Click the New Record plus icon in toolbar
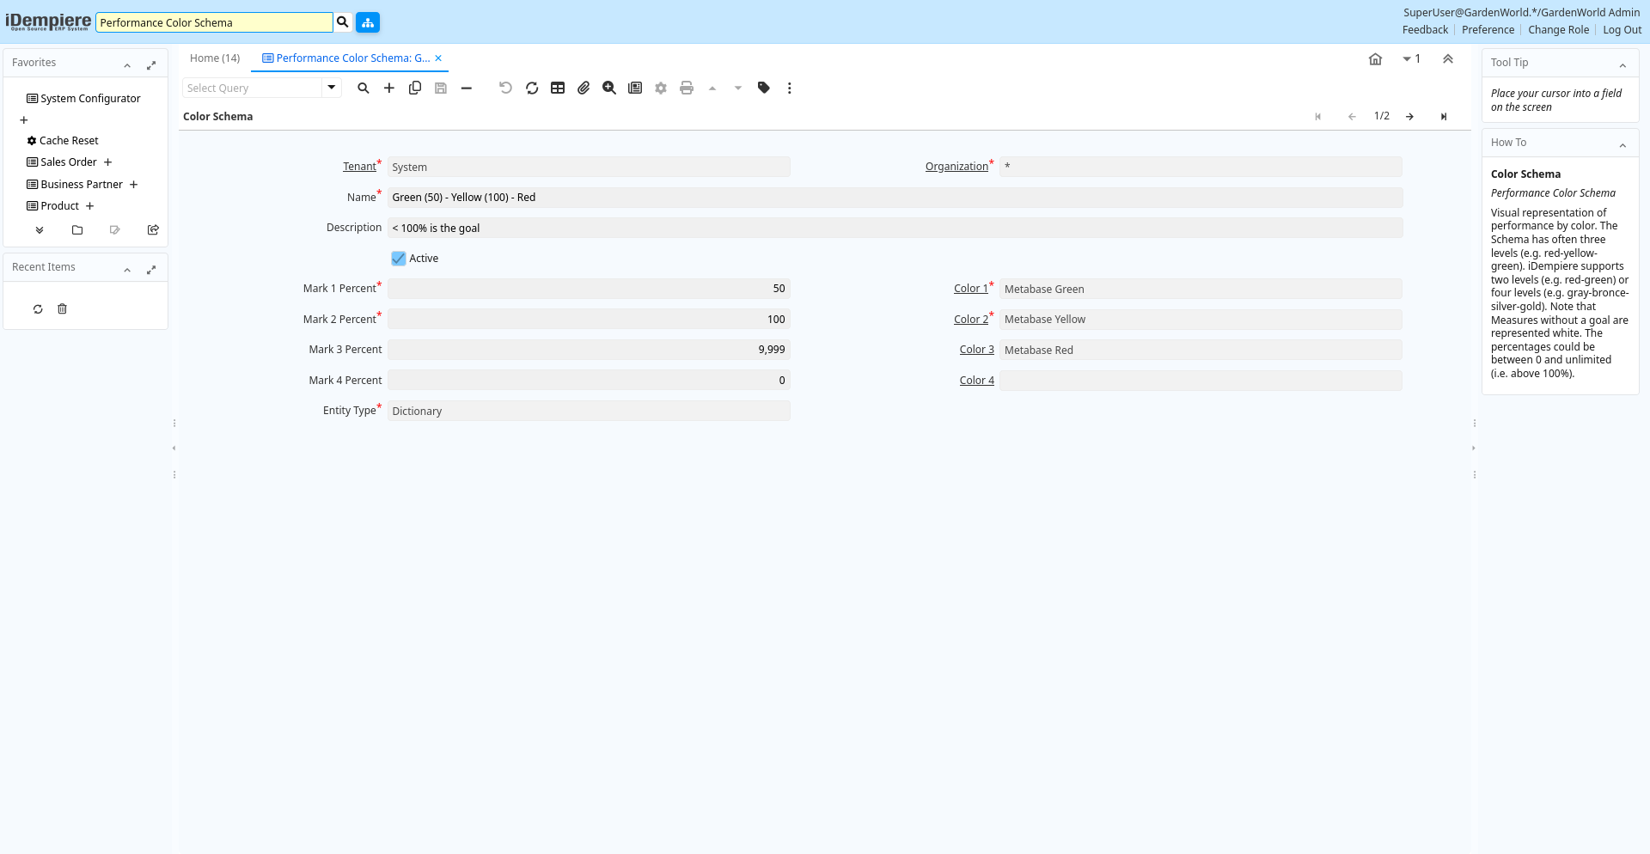Screen dimensions: 1650x854 [389, 88]
